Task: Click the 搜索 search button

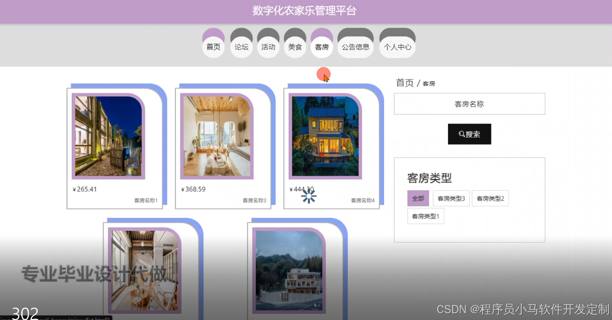Action: (469, 133)
